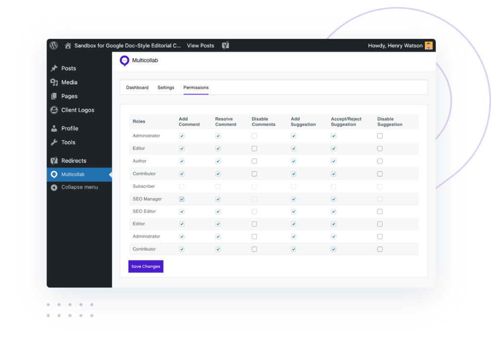491x342 pixels.
Task: Click the Media sidebar icon
Action: [x=54, y=82]
